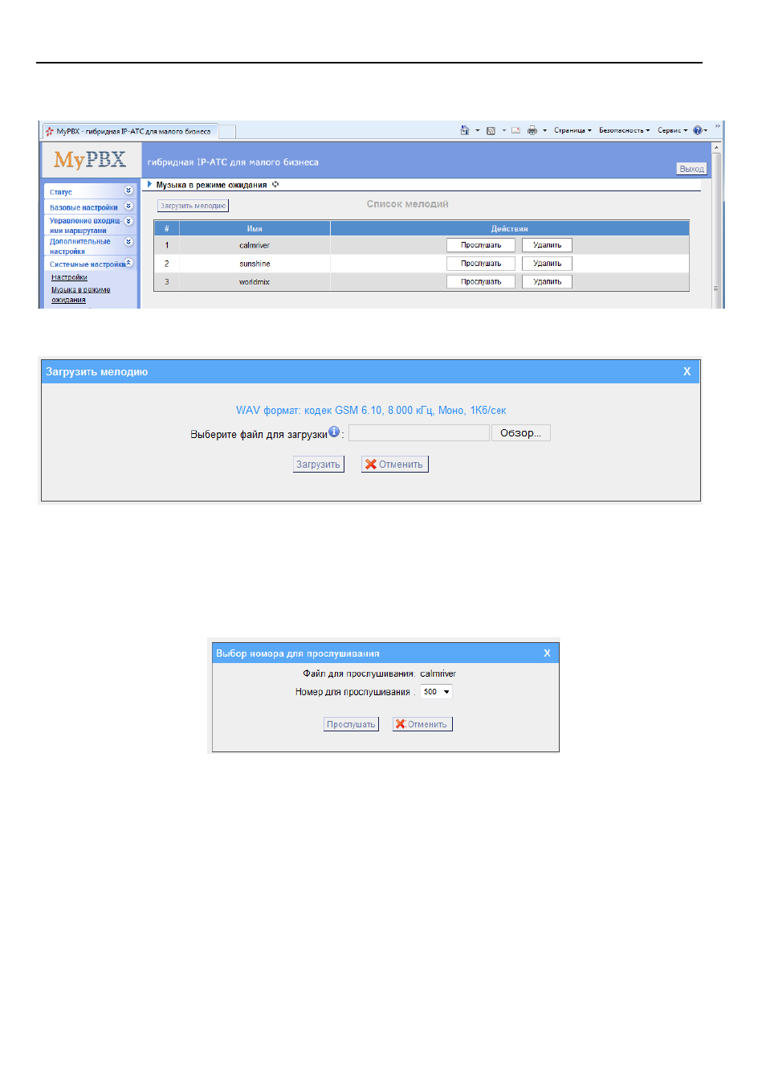Collapse the Системные настройки sidebar section
Viewport: 766px width, 1085px height.
[128, 263]
